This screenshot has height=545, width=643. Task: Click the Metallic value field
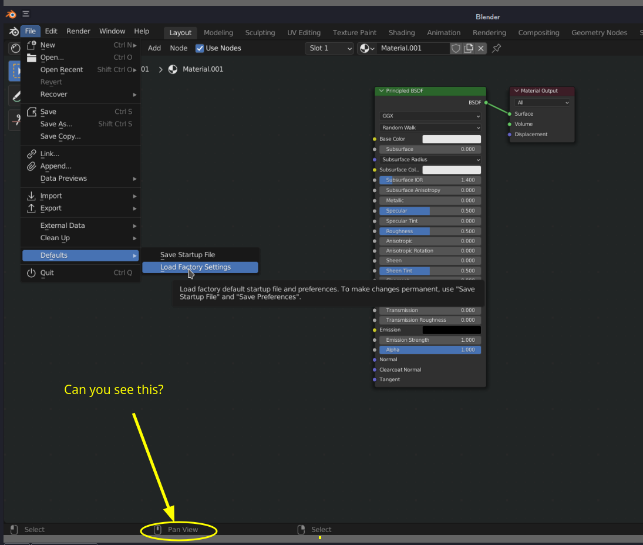click(430, 200)
